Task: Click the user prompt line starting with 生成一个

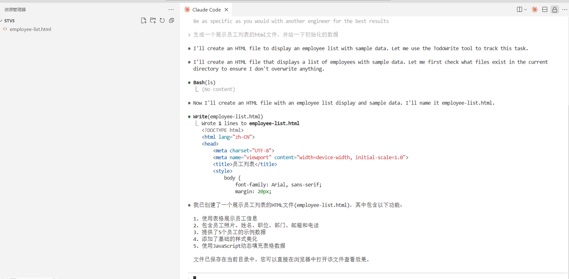Action: 266,35
